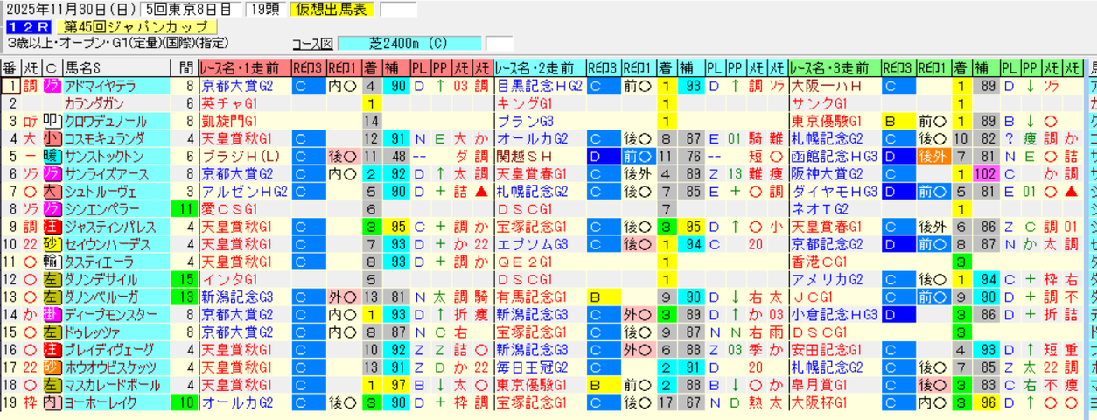Image resolution: width=1097 pixels, height=420 pixels.
Task: Click the 注 badge beside ブレイディヴェーグ
Action: 51,350
